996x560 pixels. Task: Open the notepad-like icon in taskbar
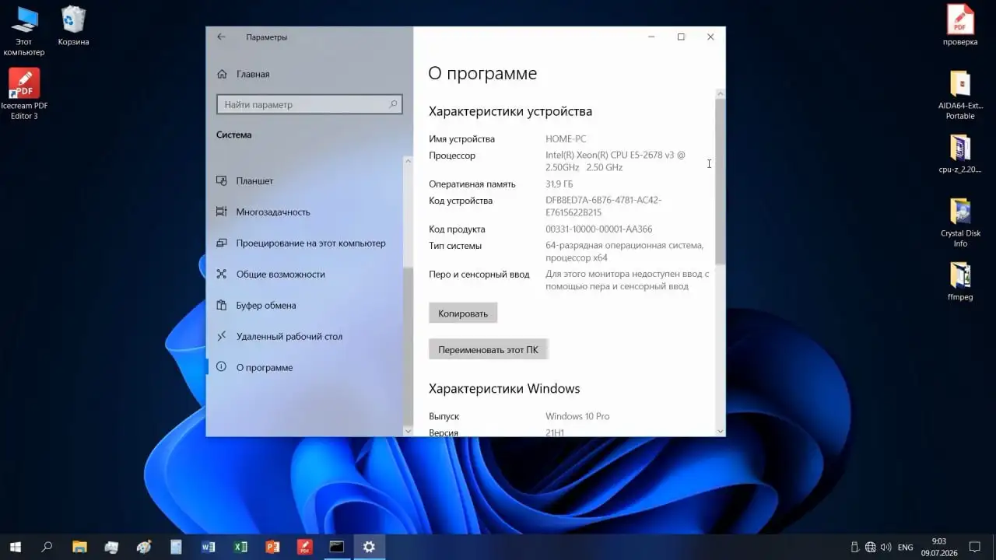[176, 547]
